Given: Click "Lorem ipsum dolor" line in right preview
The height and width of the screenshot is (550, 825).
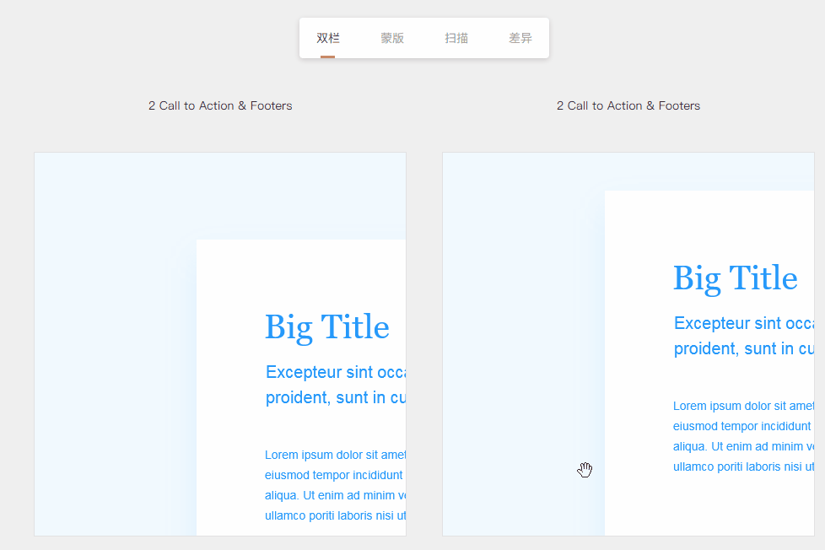Looking at the screenshot, I should coord(742,406).
